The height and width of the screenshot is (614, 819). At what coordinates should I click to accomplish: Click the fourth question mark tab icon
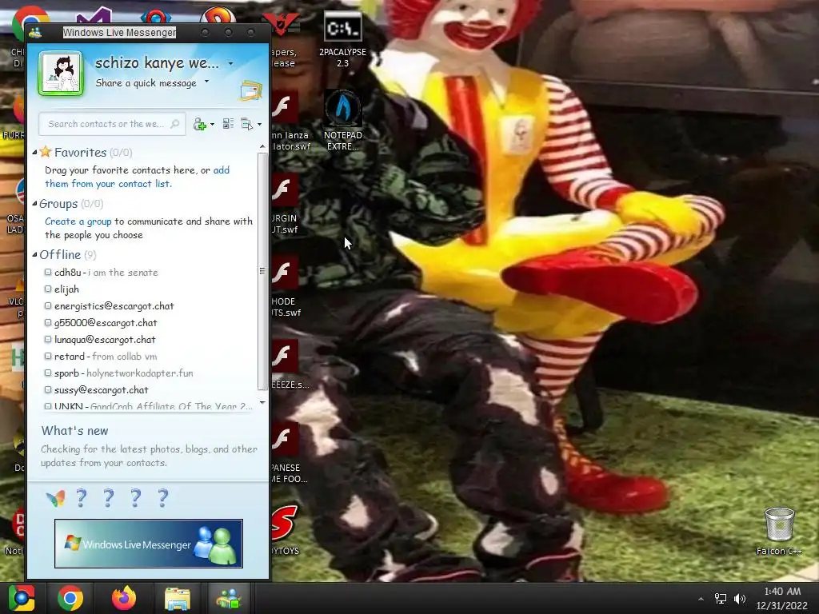coord(163,498)
